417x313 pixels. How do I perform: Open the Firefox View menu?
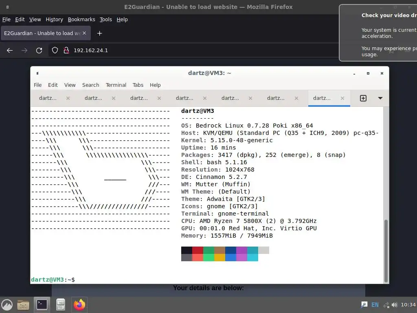pos(35,20)
